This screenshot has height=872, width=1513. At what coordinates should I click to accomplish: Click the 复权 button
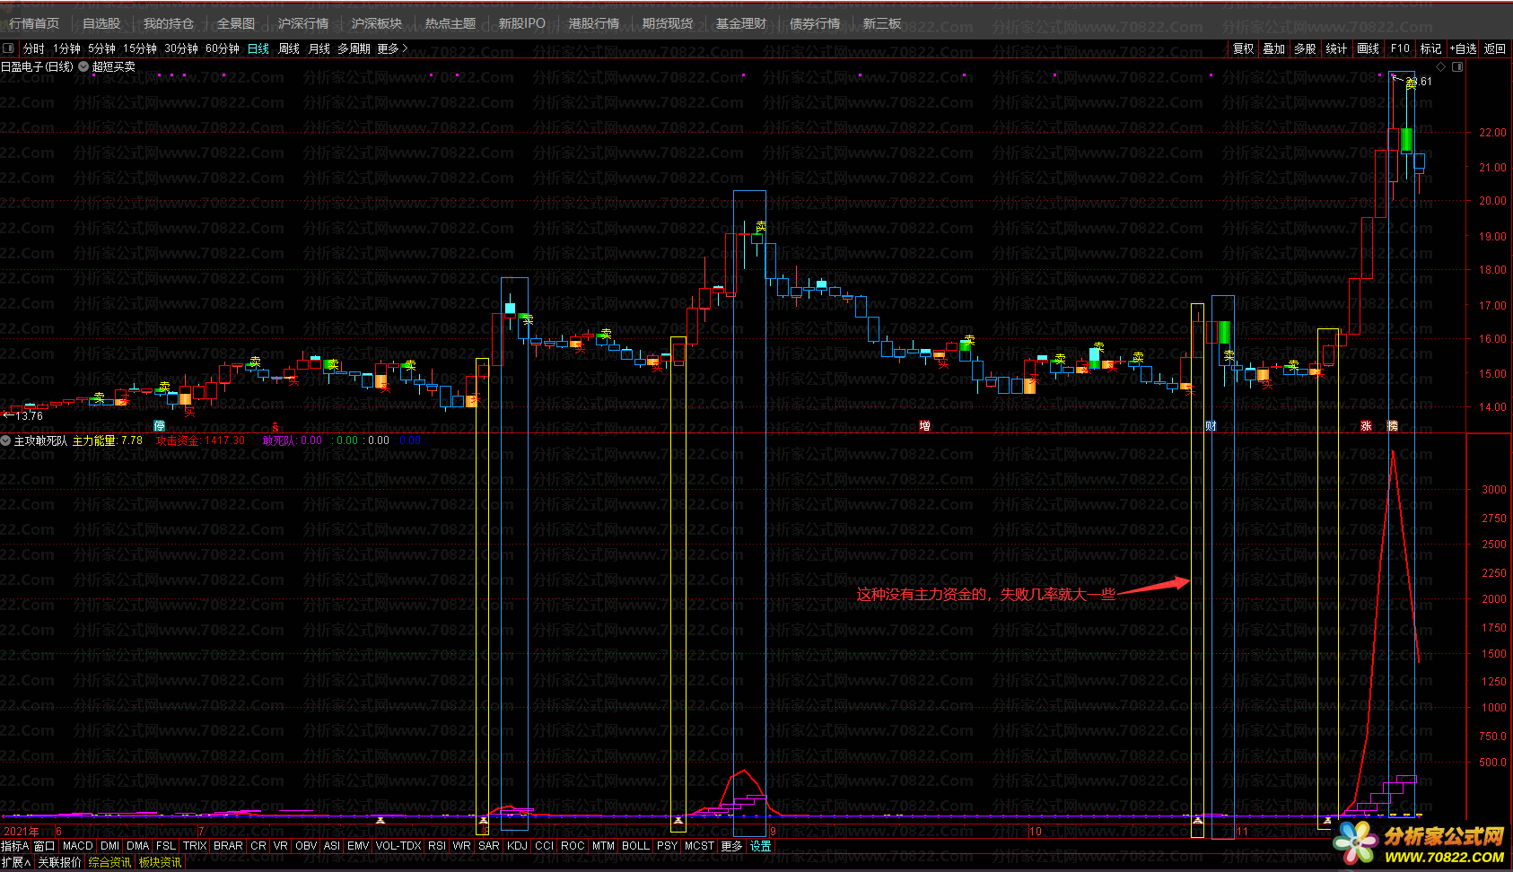click(1243, 48)
